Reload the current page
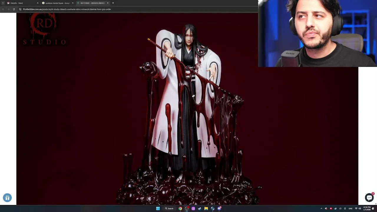The image size is (377, 212). [14, 9]
